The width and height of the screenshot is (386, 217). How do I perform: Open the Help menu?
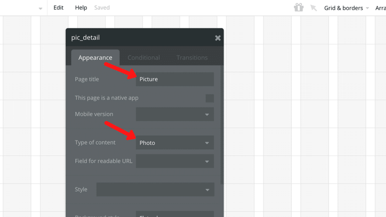pyautogui.click(x=81, y=8)
